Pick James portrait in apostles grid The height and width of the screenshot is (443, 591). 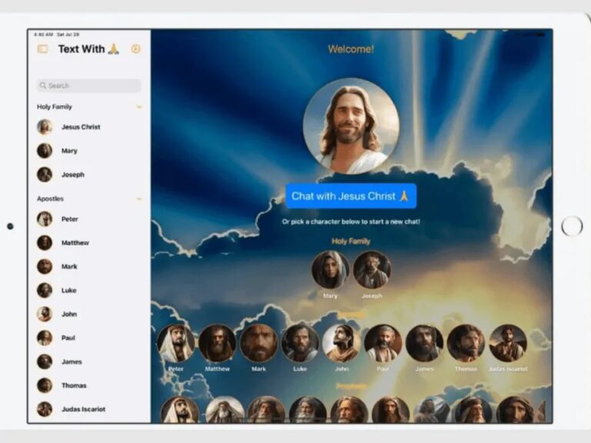pyautogui.click(x=425, y=343)
